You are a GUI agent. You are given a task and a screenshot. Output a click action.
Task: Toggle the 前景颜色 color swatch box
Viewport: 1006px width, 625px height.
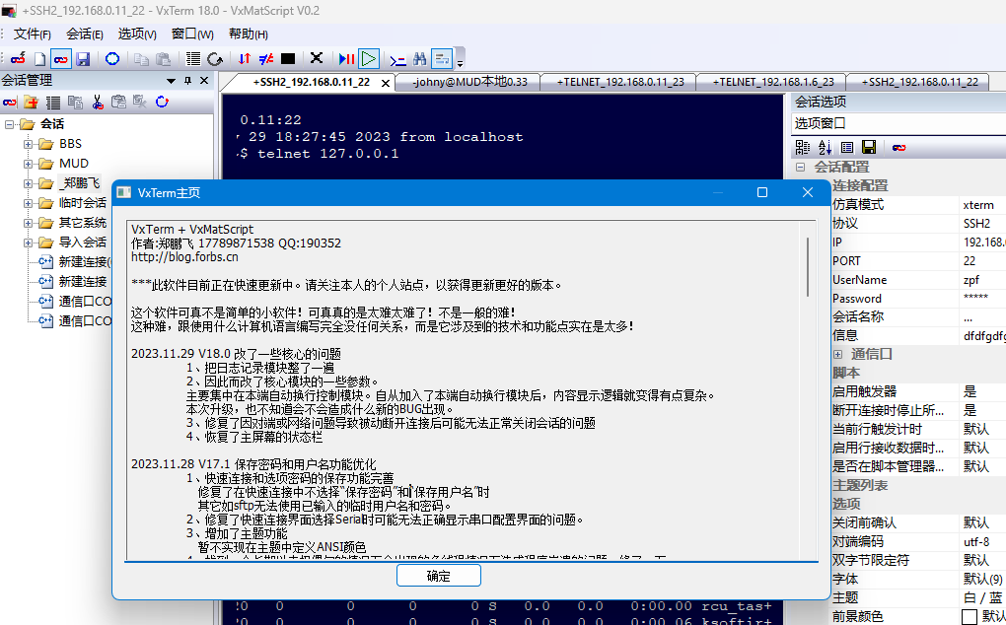point(970,617)
